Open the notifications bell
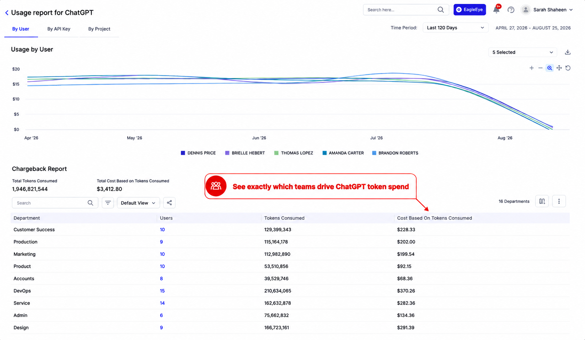This screenshot has height=340, width=585. tap(497, 10)
